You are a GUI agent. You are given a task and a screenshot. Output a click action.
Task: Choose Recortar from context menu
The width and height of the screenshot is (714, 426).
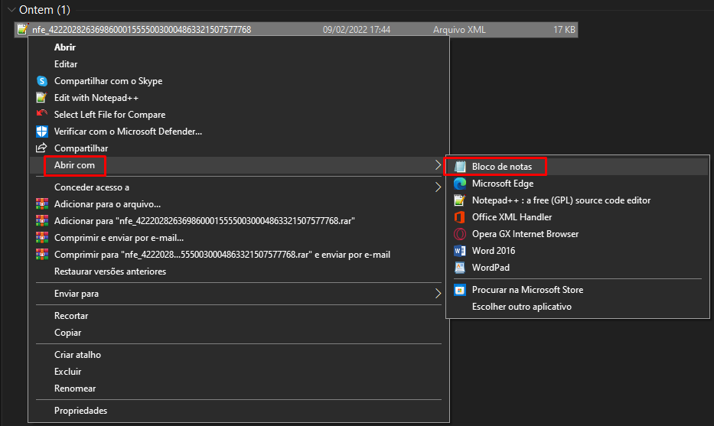coord(71,316)
